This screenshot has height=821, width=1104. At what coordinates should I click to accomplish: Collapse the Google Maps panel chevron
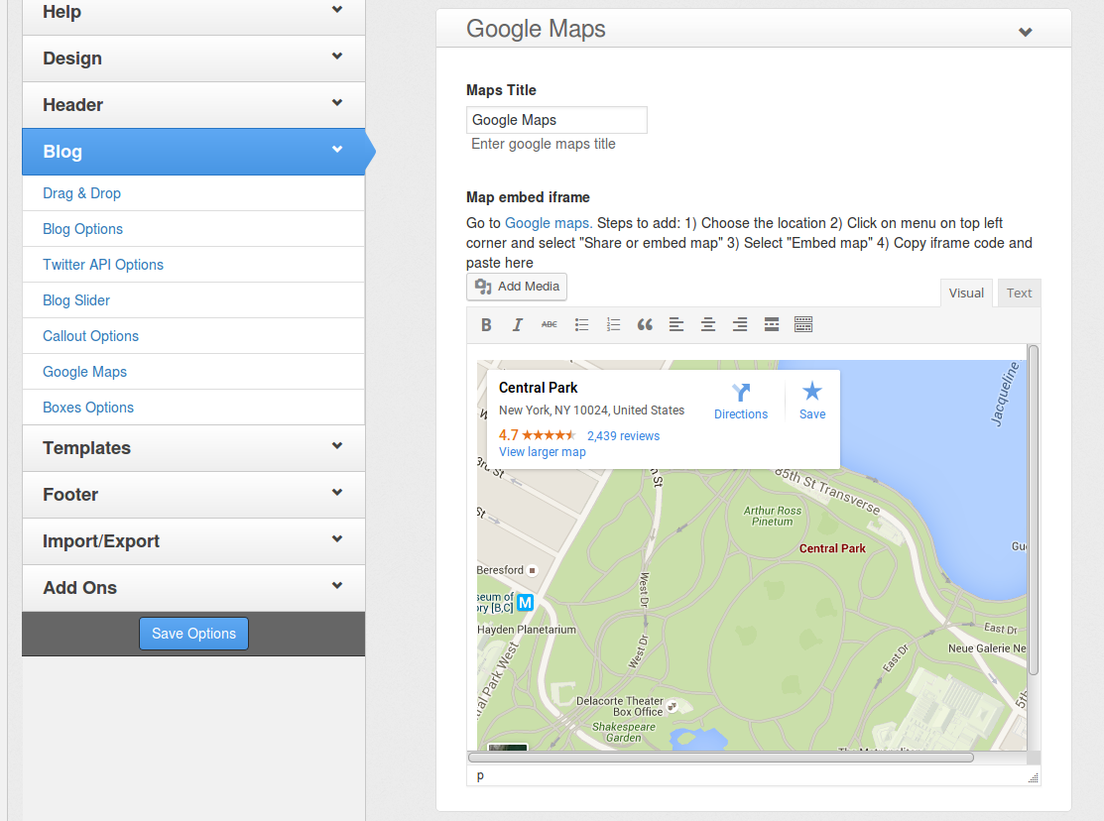pos(1025,31)
